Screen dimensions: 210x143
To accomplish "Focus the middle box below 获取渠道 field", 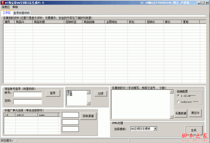I will (x=70, y=122).
